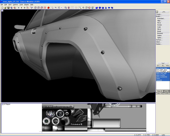Open the Tools menu
Image resolution: width=170 pixels, height=136 pixels.
coord(21,5)
